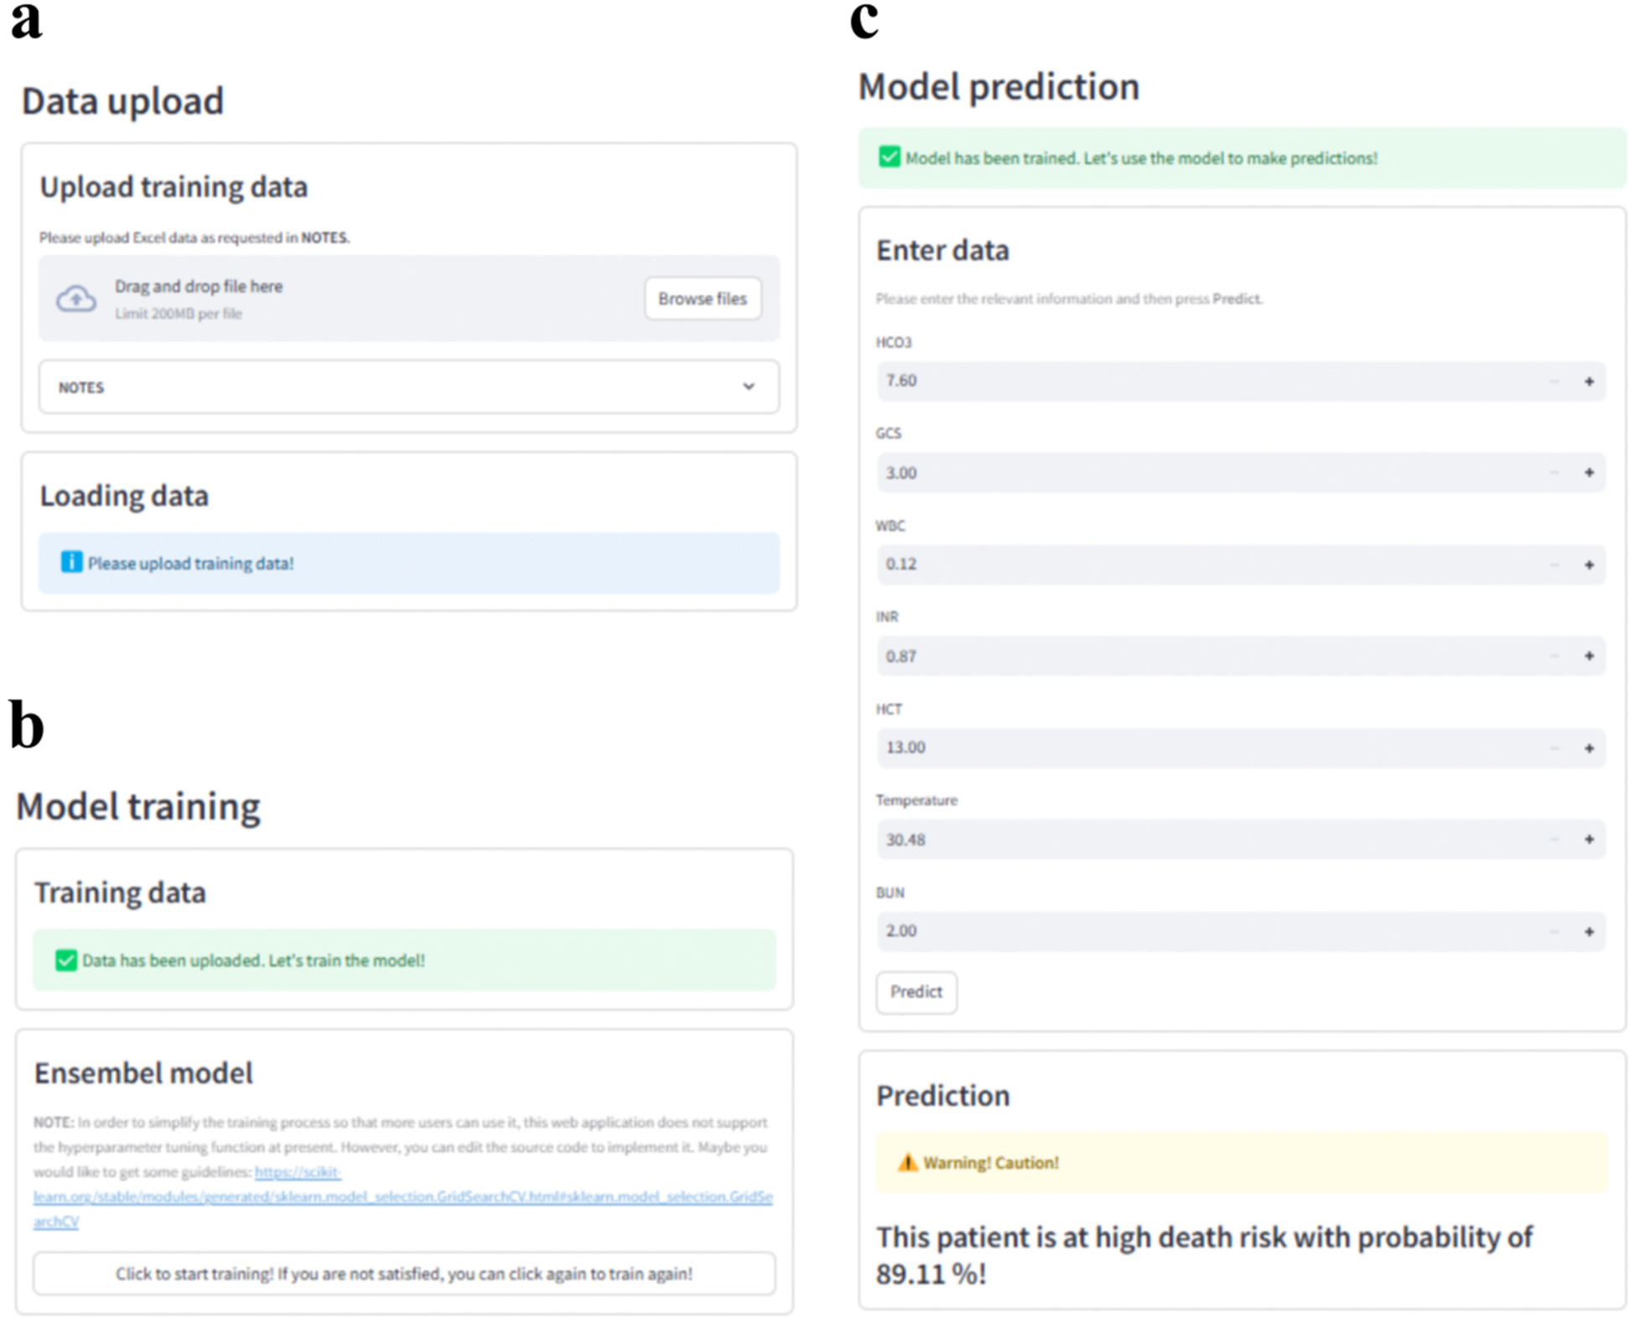Open the scikit-learn GridSearchCV link
This screenshot has height=1318, width=1629.
click(x=402, y=1196)
